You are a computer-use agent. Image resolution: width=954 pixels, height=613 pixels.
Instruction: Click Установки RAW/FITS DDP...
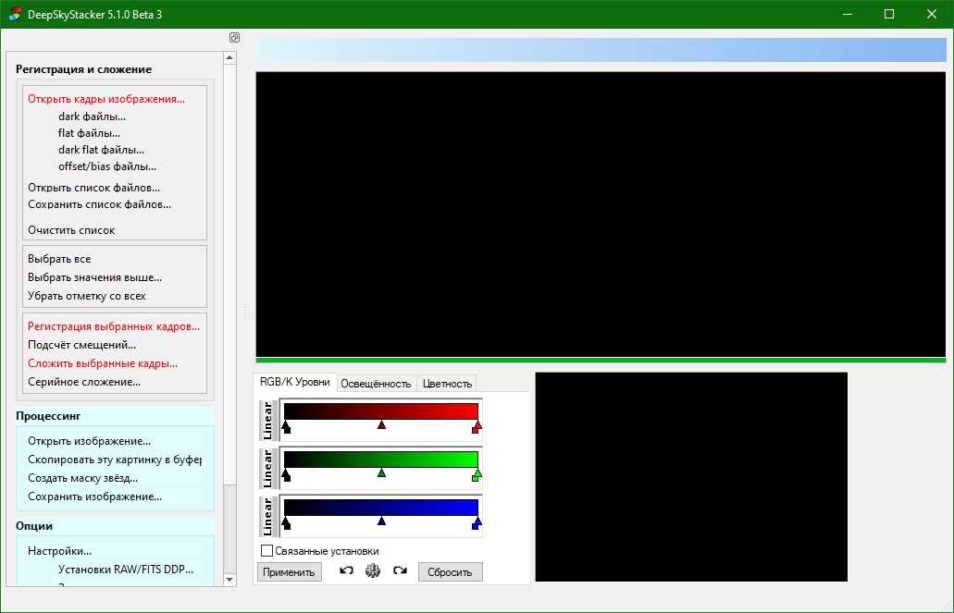click(x=125, y=570)
